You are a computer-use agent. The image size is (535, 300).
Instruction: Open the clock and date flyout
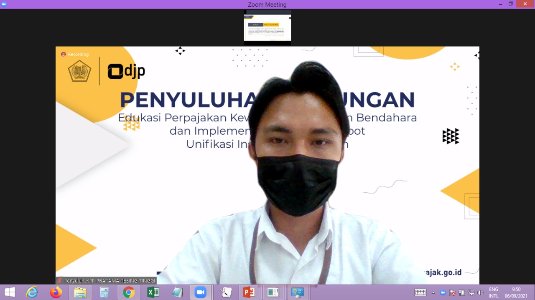click(x=516, y=292)
